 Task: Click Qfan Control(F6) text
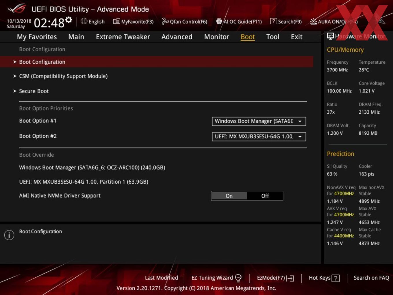188,22
